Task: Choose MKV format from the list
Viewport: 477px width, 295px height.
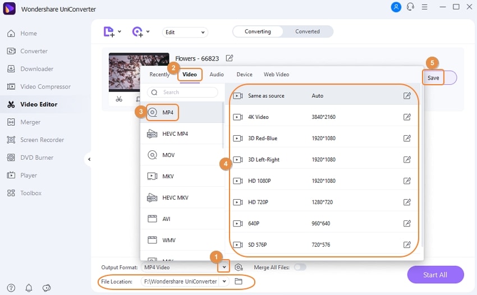Action: (x=182, y=177)
